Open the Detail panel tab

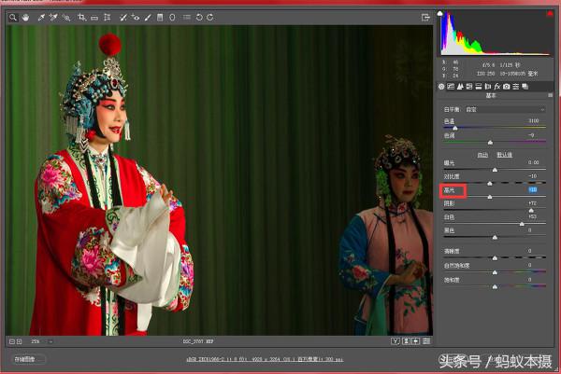click(x=460, y=87)
